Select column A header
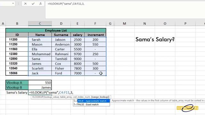Viewport: 205px width, 115px height. click(3, 24)
